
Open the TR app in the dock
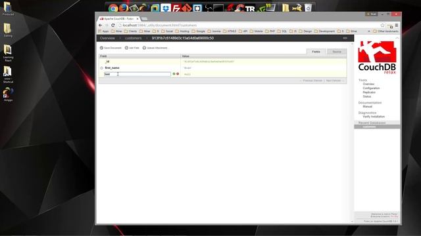[250, 9]
